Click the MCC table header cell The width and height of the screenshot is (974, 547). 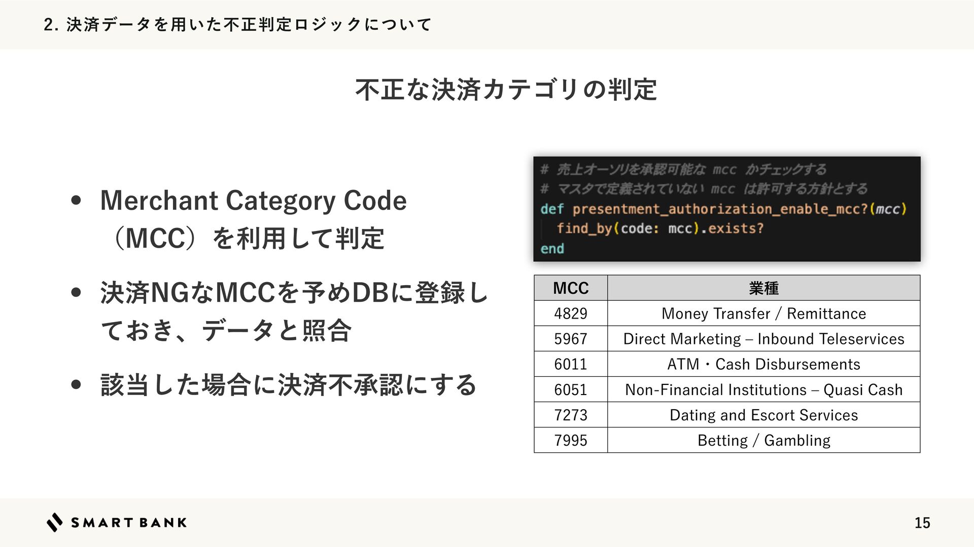point(571,288)
